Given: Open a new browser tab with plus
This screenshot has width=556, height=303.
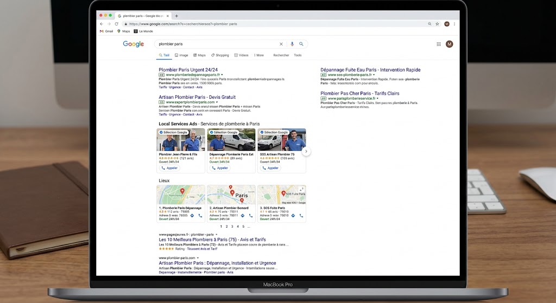Looking at the screenshot, I should coord(176,16).
